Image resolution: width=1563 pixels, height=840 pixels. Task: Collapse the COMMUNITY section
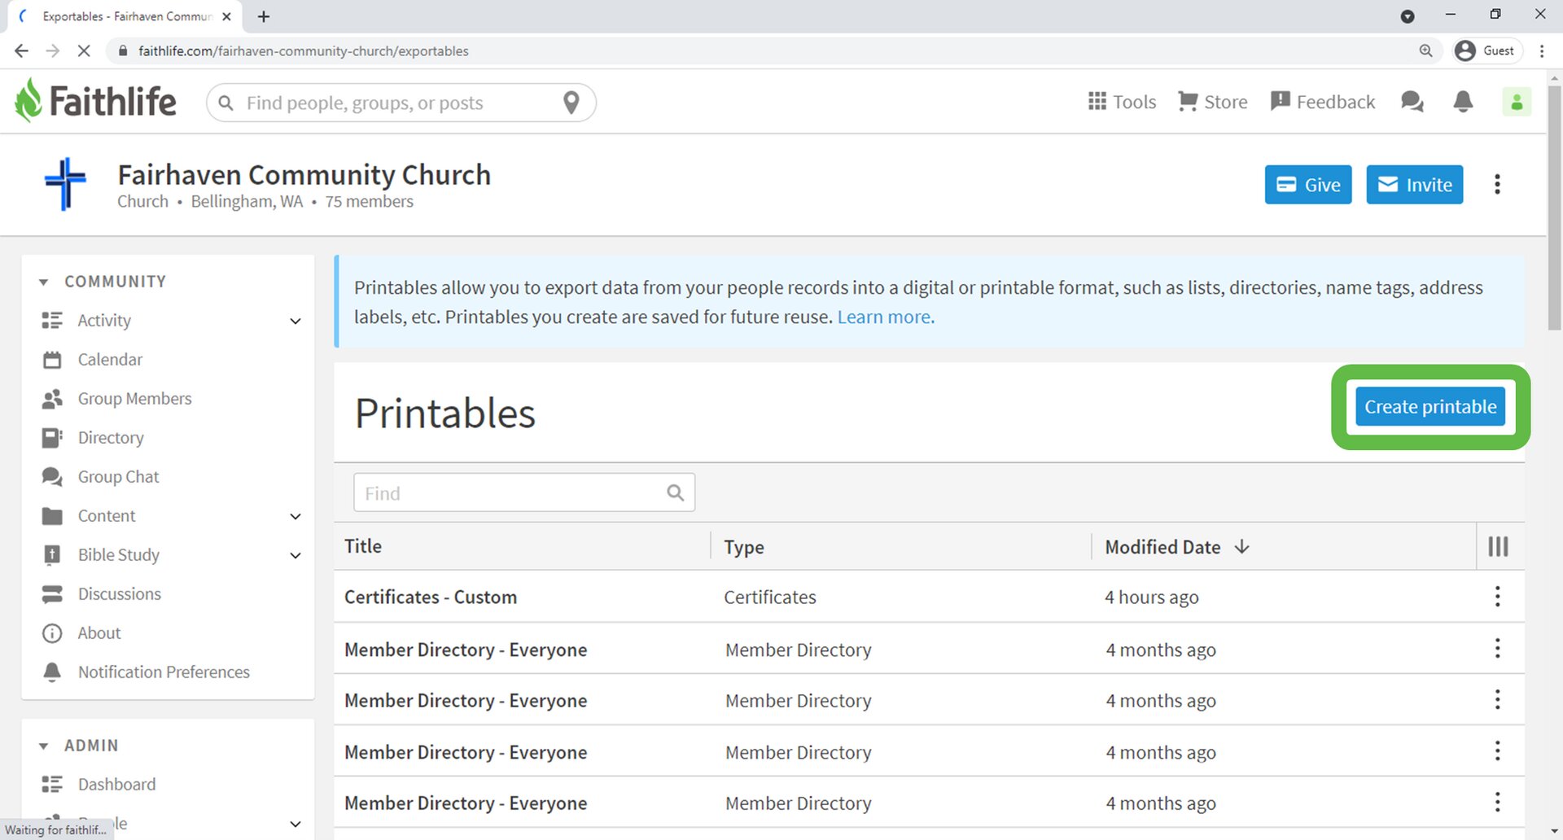44,282
